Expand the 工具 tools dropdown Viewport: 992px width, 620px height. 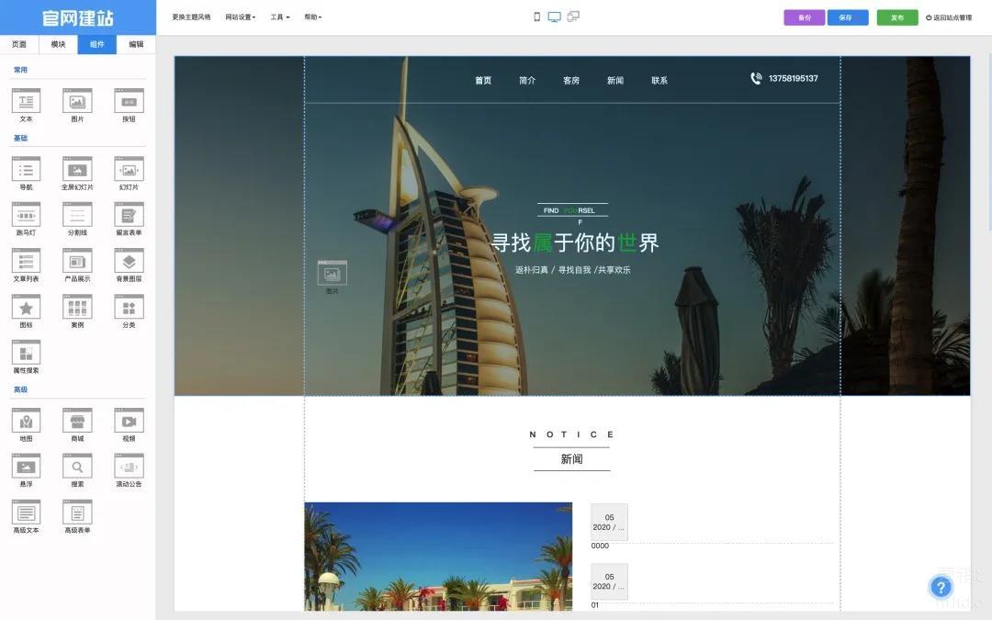click(x=280, y=17)
